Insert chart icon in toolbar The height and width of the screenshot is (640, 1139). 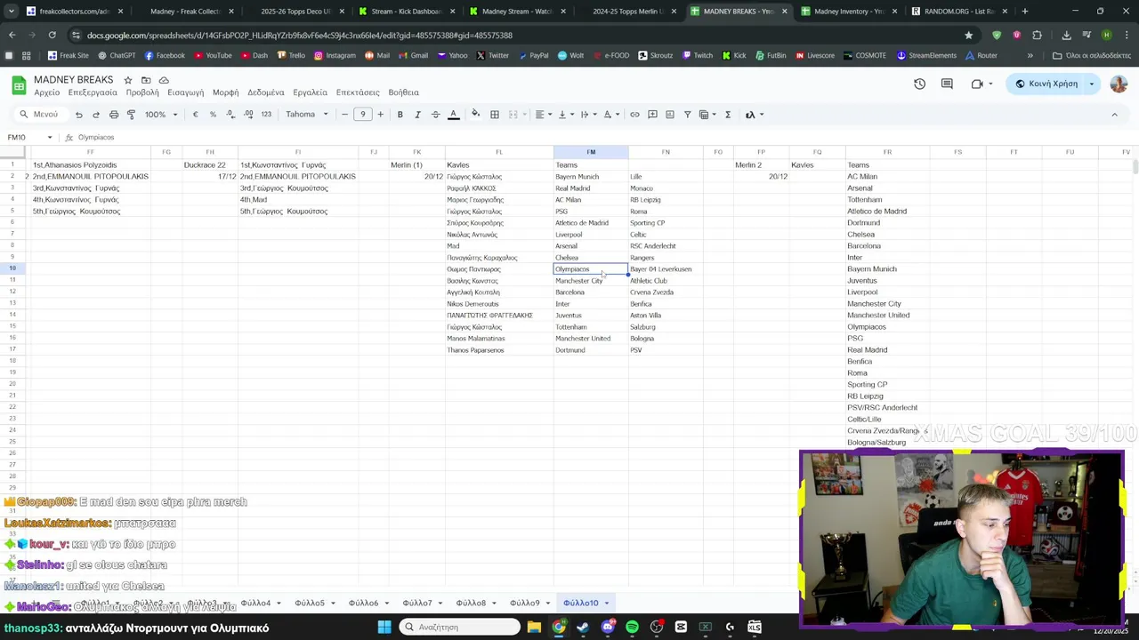tap(670, 115)
